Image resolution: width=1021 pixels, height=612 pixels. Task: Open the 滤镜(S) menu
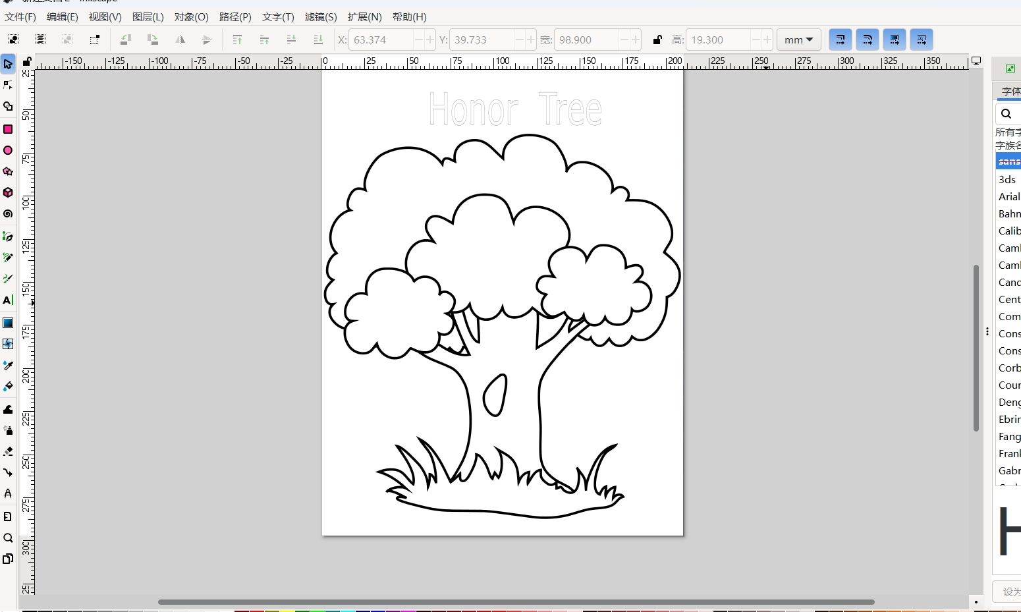(x=321, y=16)
